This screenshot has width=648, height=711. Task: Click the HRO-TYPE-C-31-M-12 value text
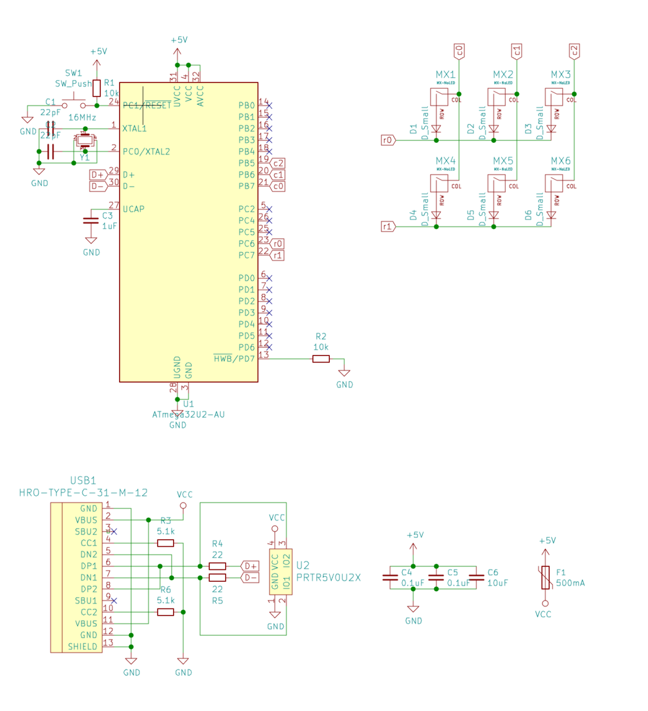(x=84, y=492)
